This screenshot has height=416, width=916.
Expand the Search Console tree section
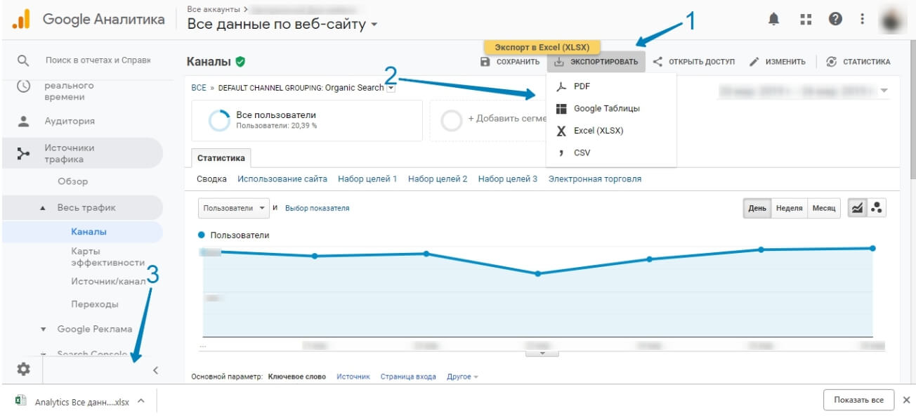43,354
